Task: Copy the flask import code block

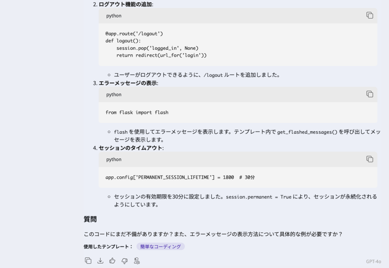Action: (x=370, y=94)
